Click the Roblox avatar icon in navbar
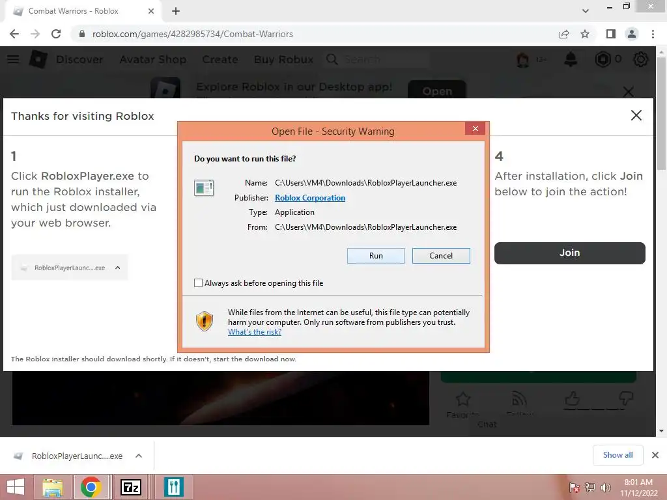The height and width of the screenshot is (500, 667). pyautogui.click(x=522, y=59)
